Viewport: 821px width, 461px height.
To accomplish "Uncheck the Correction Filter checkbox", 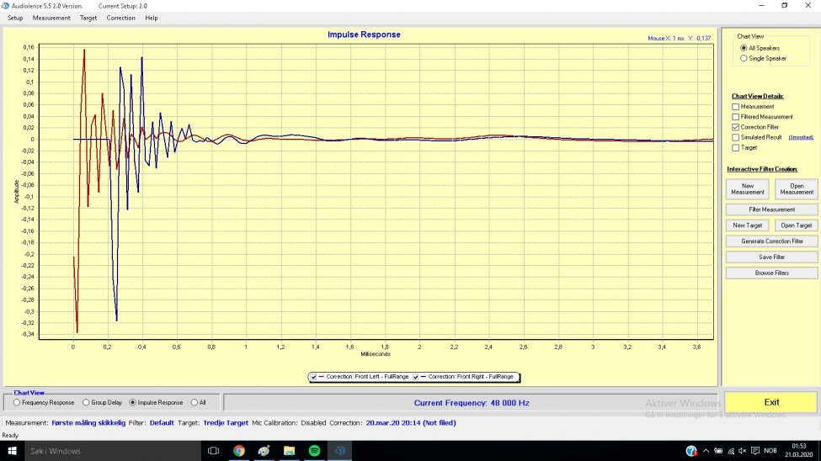I will tap(736, 127).
